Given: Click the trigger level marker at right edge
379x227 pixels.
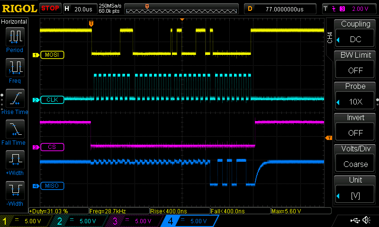Looking at the screenshot, I should (x=329, y=138).
